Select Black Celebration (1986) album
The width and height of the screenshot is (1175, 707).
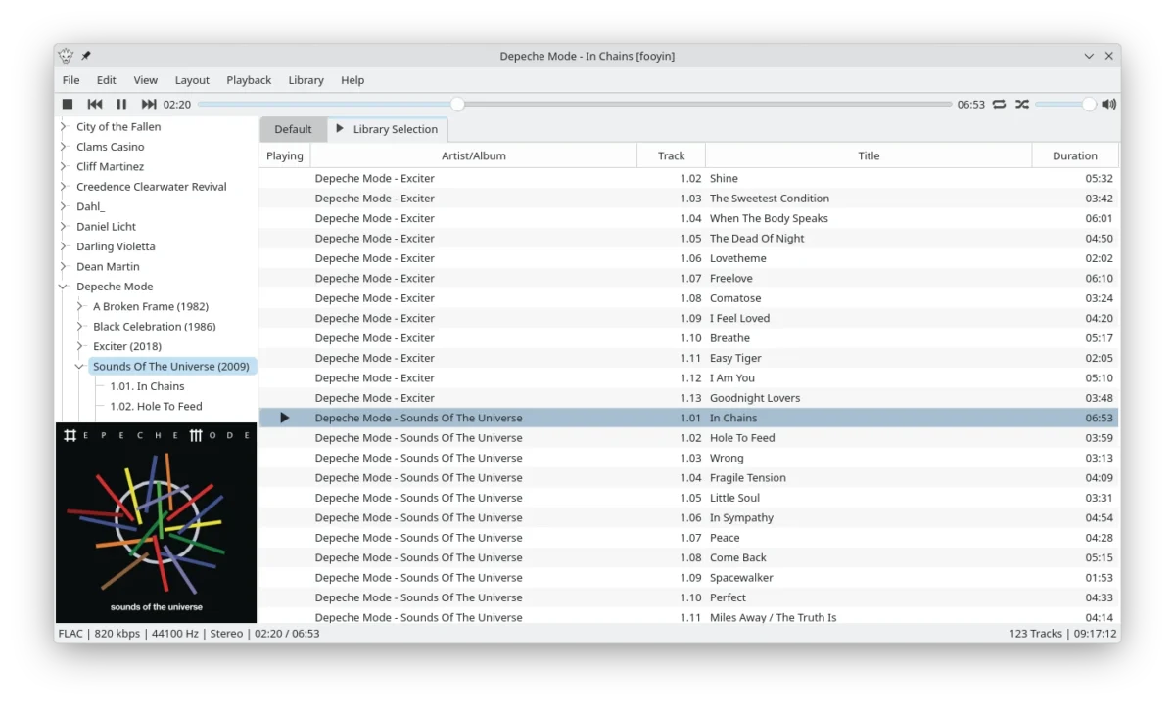tap(155, 327)
